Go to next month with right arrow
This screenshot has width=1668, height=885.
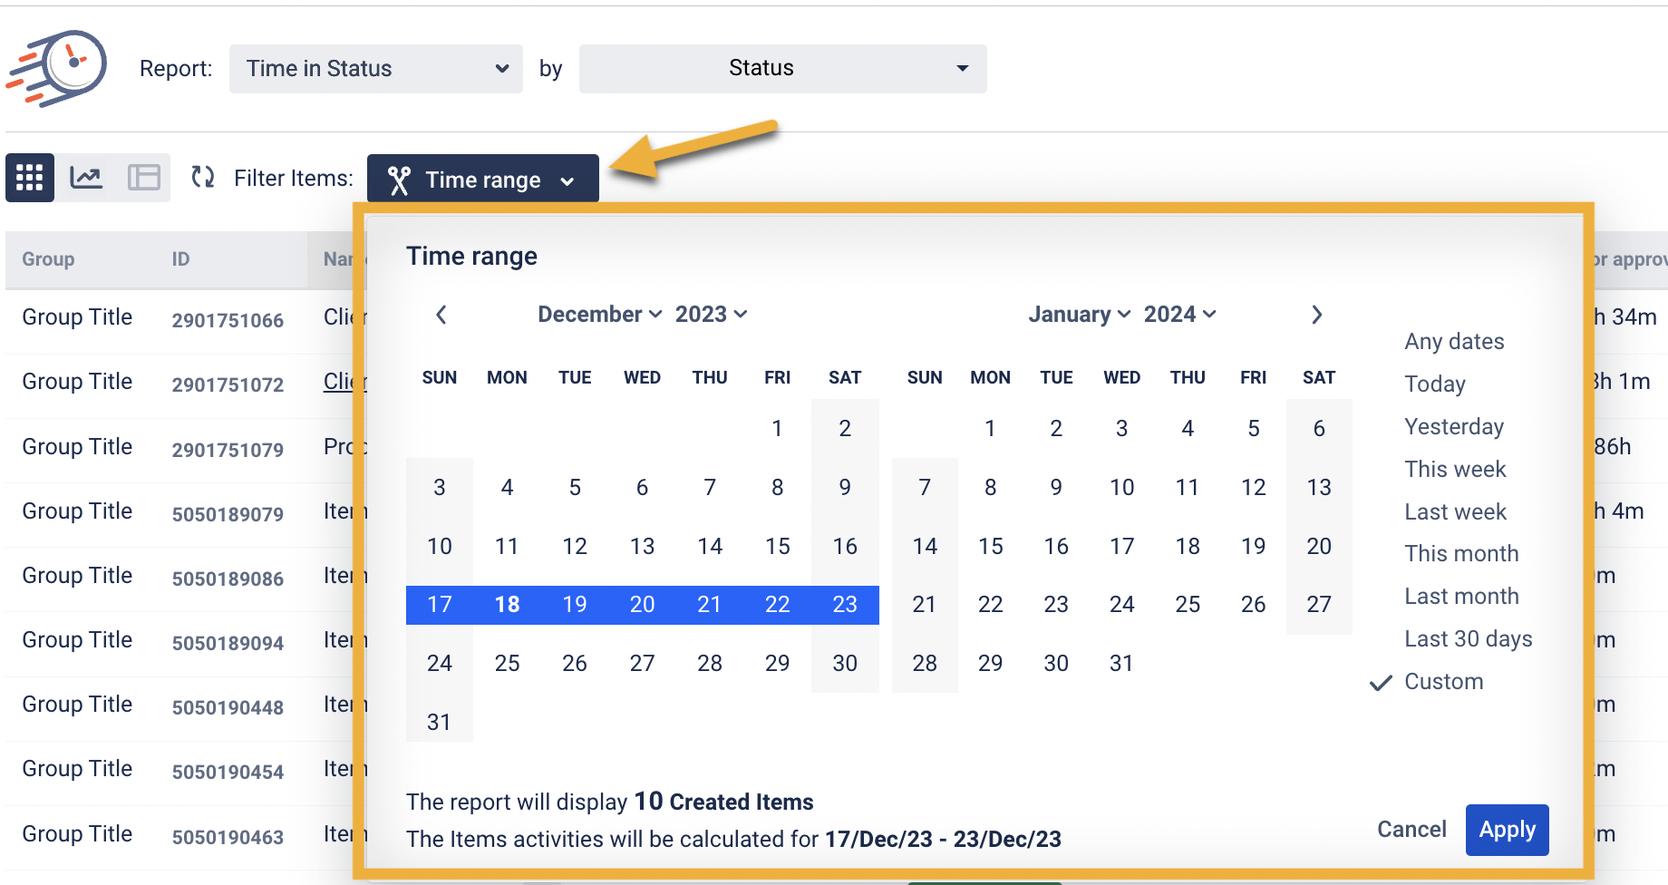click(1317, 315)
